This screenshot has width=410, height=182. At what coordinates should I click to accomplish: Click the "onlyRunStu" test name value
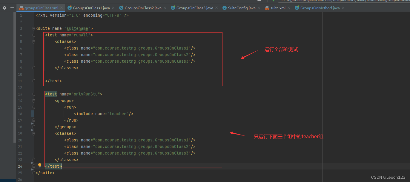pyautogui.click(x=86, y=94)
